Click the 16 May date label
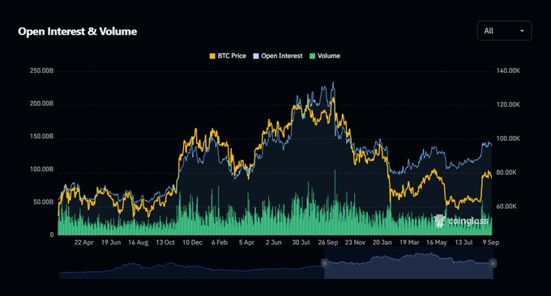 click(437, 243)
